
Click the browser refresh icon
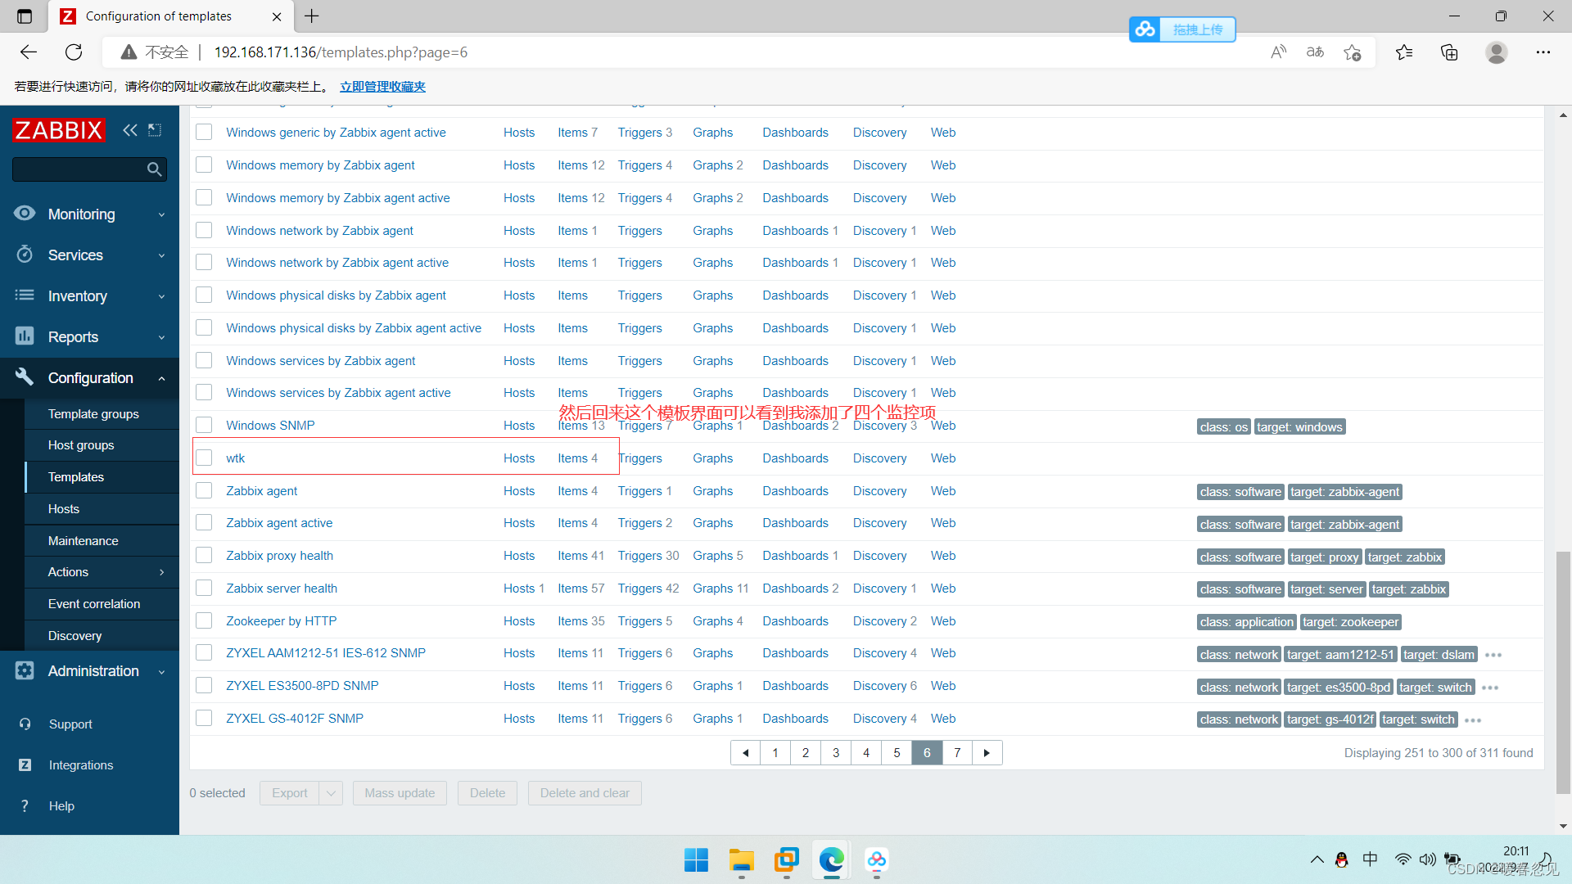[x=74, y=52]
